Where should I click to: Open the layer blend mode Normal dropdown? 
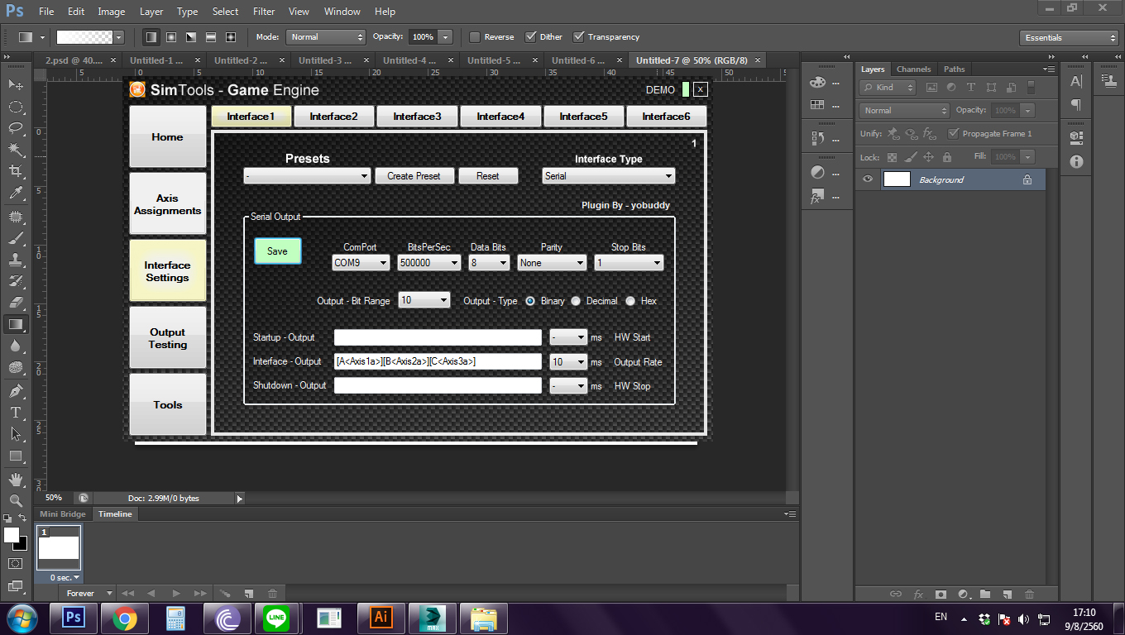coord(905,110)
